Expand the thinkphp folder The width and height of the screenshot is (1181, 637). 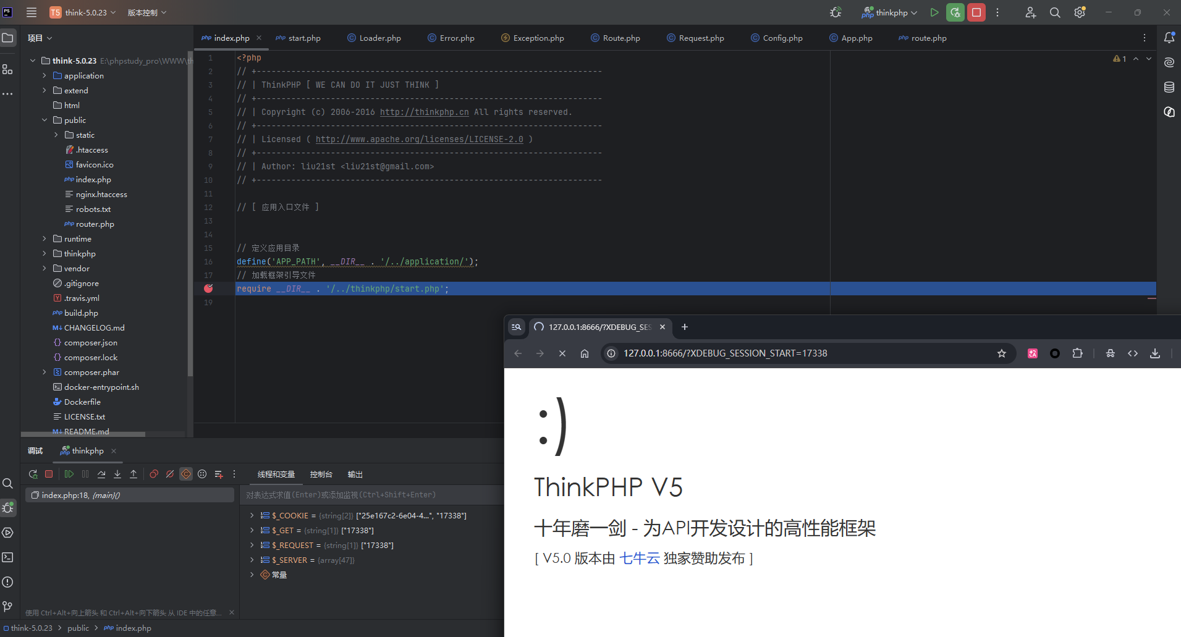(44, 253)
